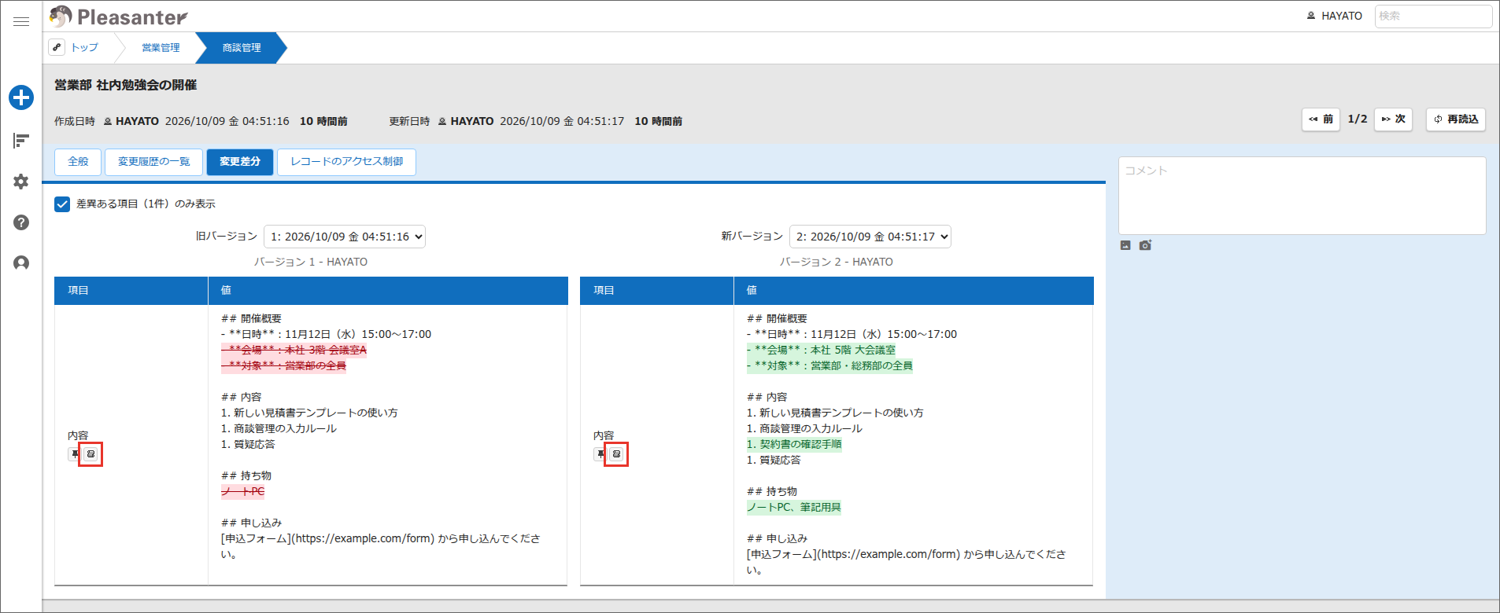Click the deleted ノートPC line
Viewport: 1500px width, 613px height.
(x=243, y=492)
